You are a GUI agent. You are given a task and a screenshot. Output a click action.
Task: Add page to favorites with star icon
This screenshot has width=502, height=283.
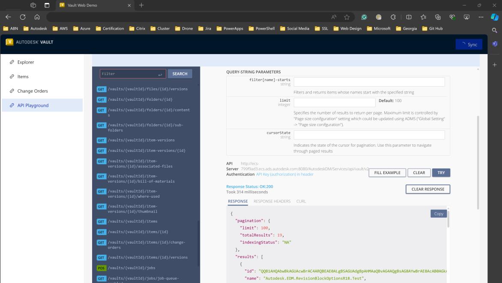347,17
